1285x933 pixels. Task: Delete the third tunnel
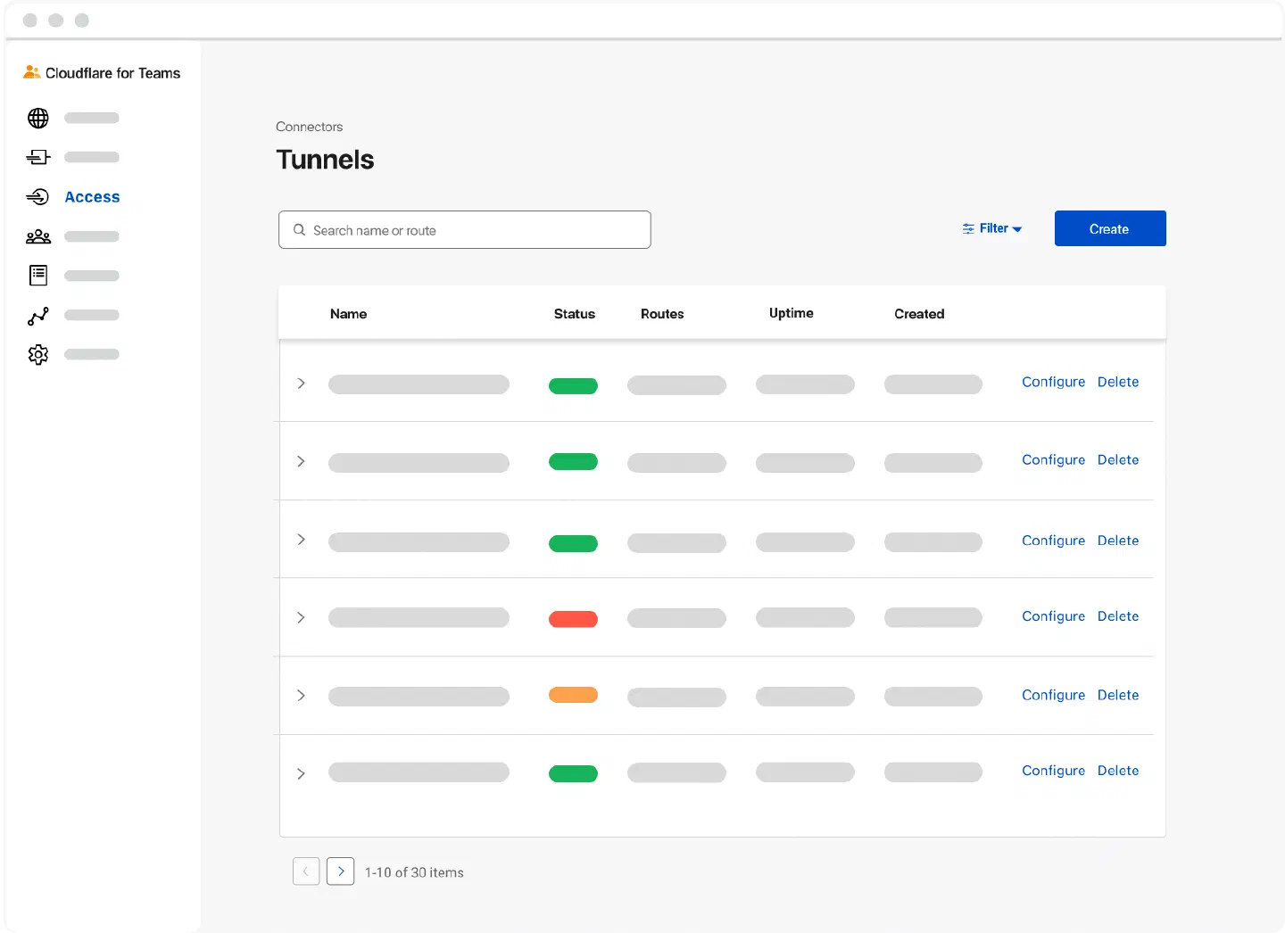tap(1118, 541)
